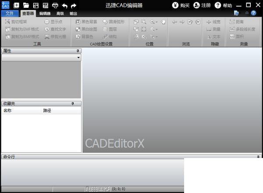Click the style settings icon near ribbon collapse

pos(236,13)
